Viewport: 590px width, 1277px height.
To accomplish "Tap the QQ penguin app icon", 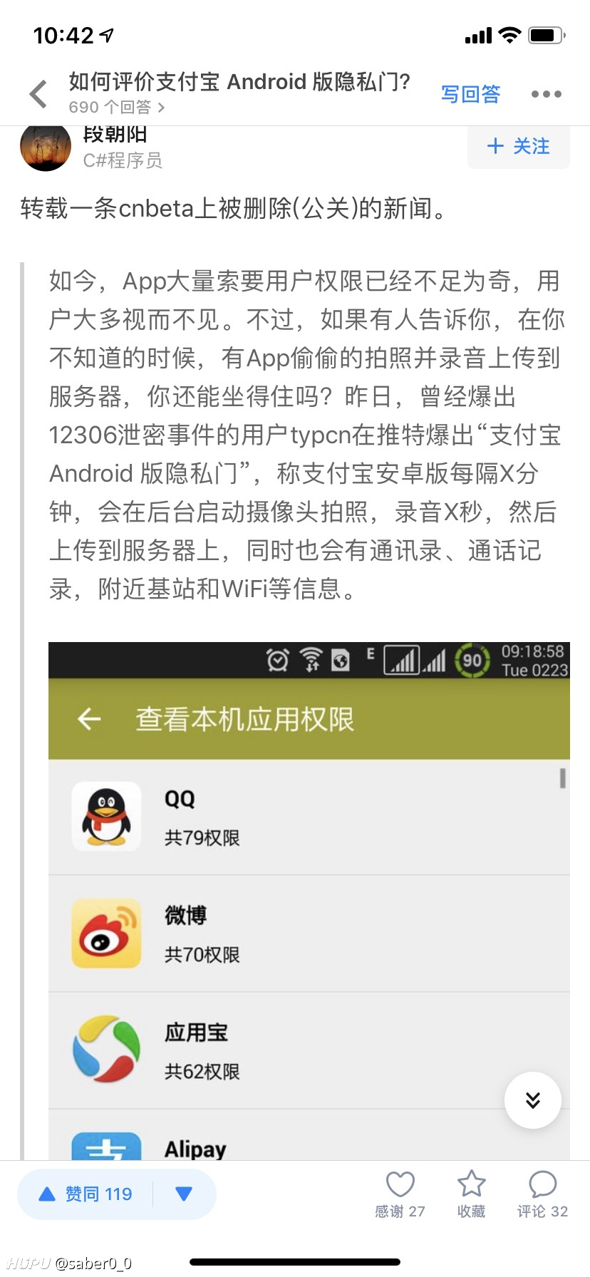I will coord(106,817).
